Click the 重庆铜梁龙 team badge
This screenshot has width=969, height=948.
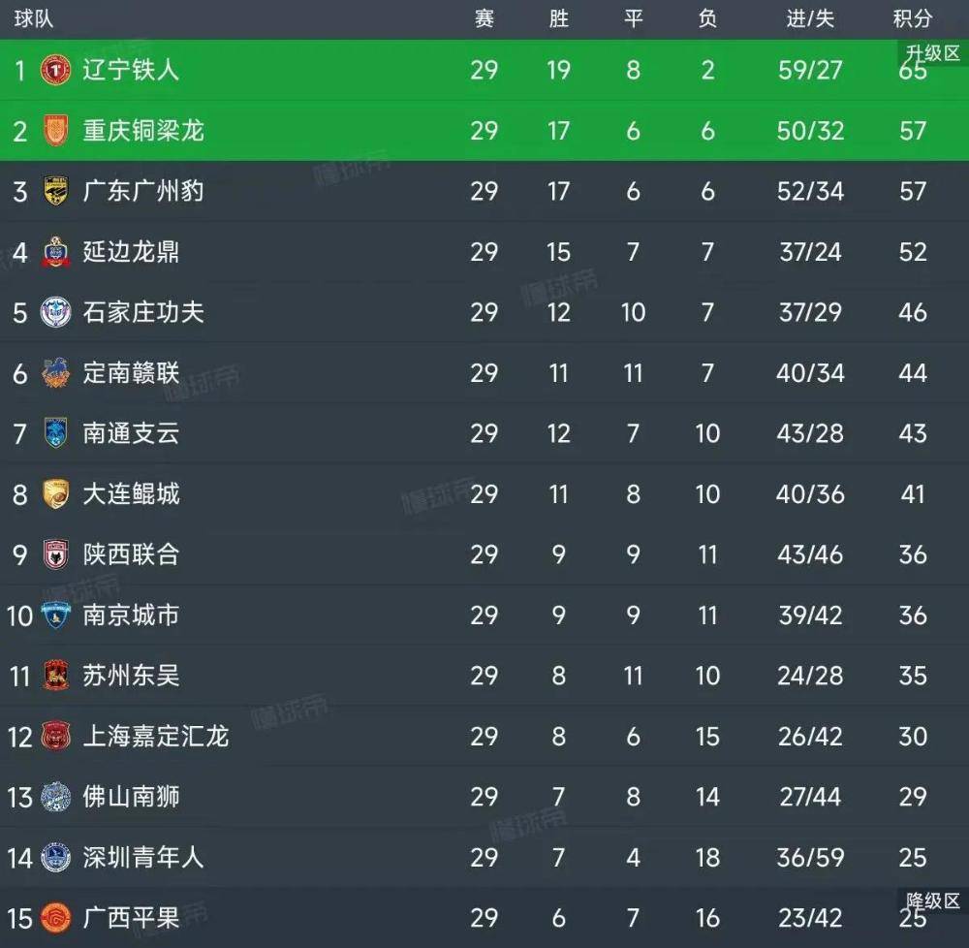(x=55, y=131)
